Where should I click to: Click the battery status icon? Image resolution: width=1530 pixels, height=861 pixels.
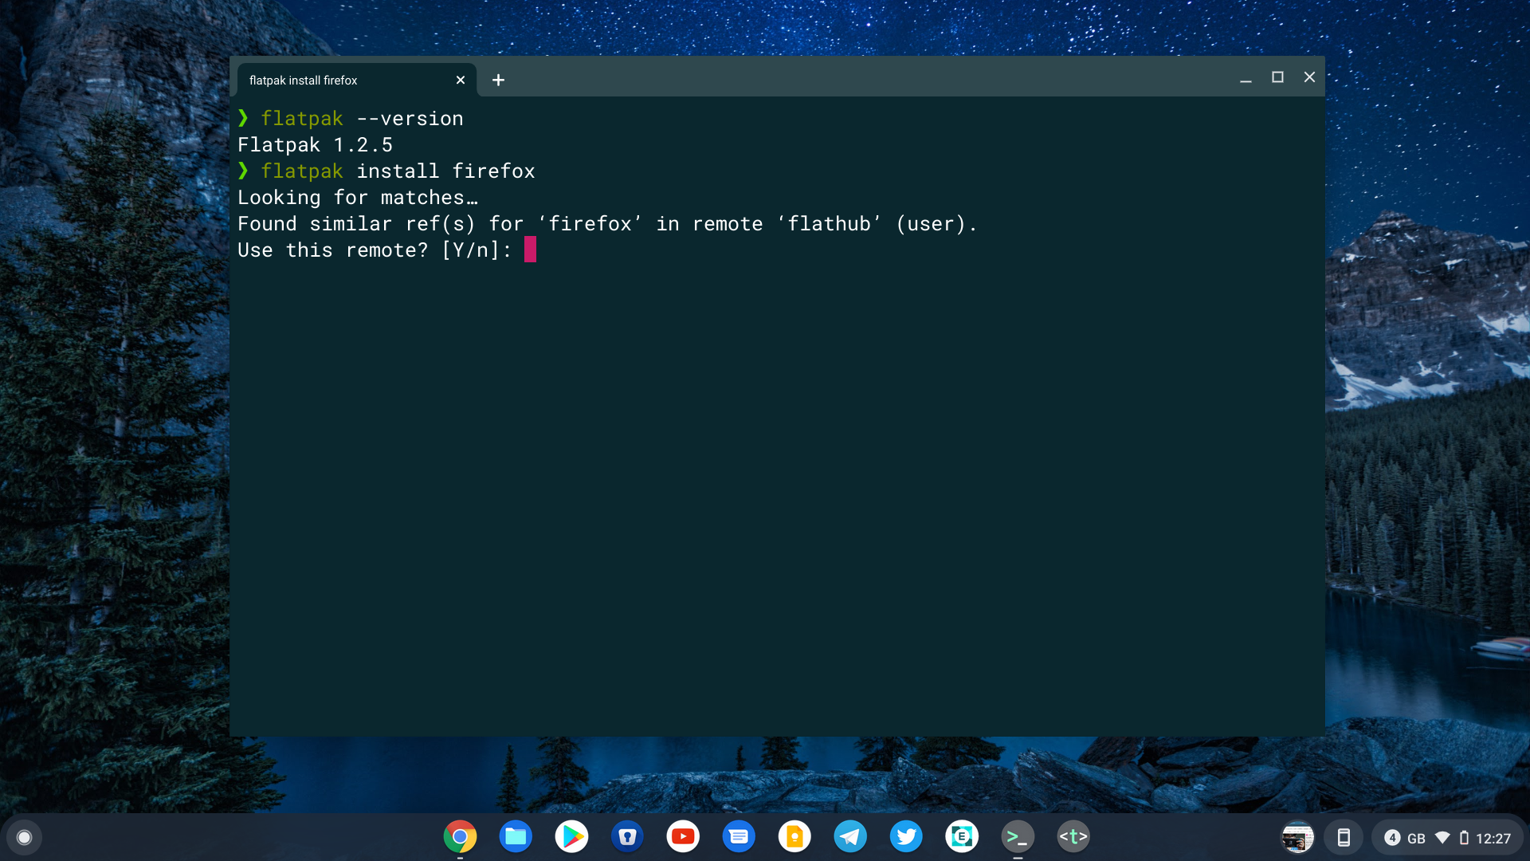1464,838
